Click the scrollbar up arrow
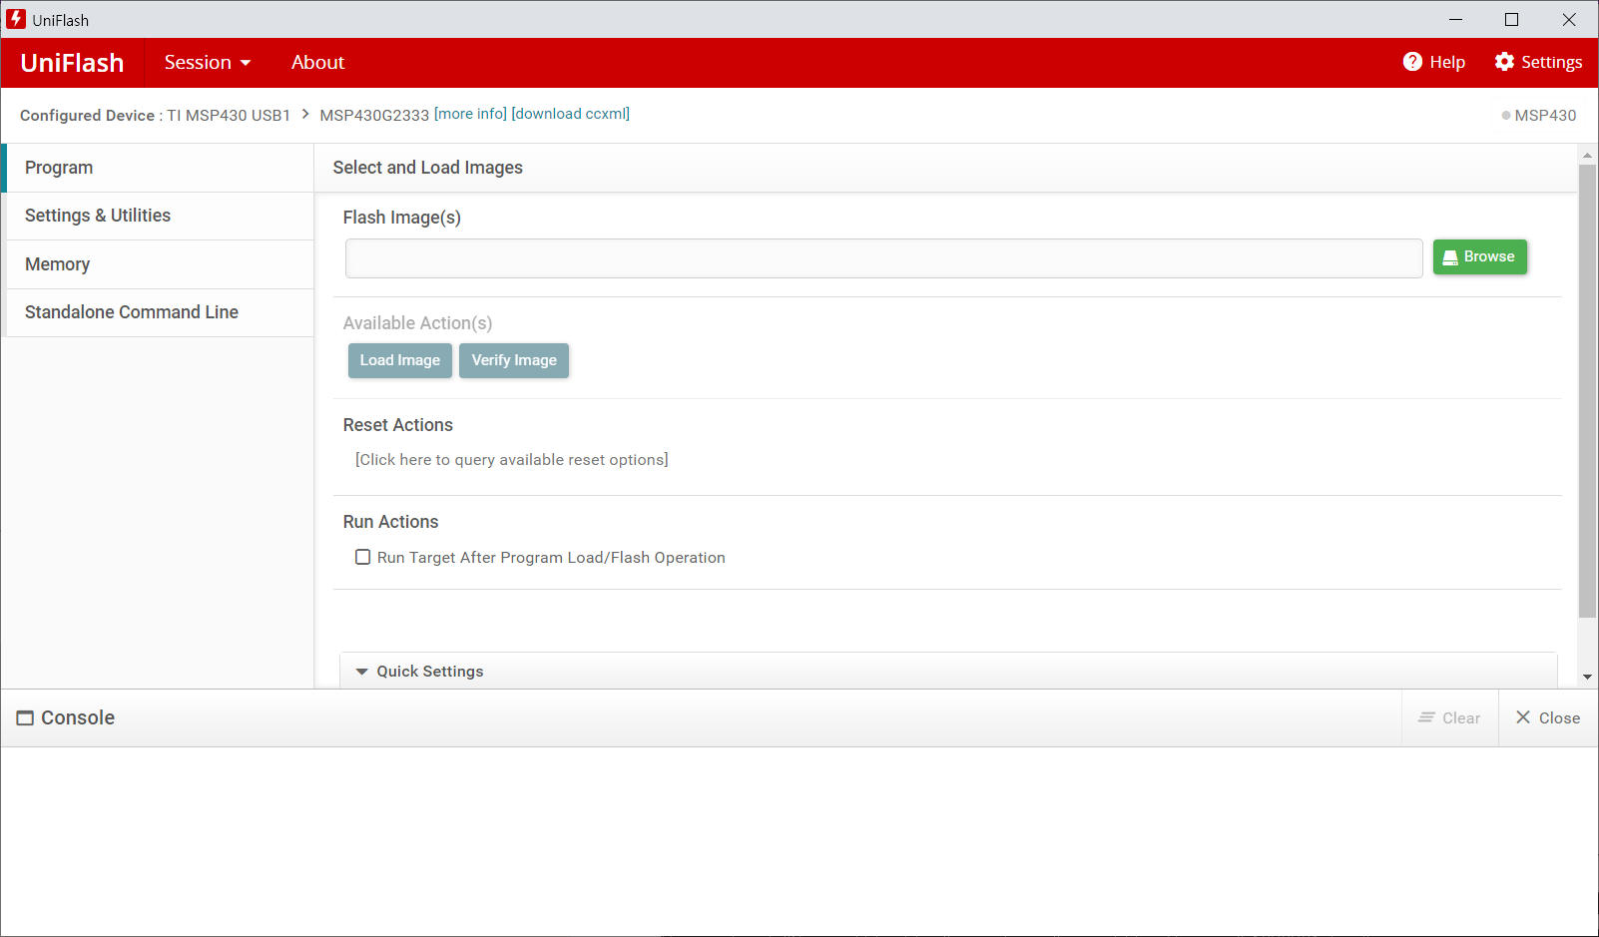The width and height of the screenshot is (1599, 937). tap(1587, 156)
